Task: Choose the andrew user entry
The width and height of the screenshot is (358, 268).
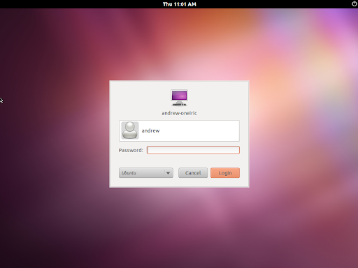Action: [179, 131]
